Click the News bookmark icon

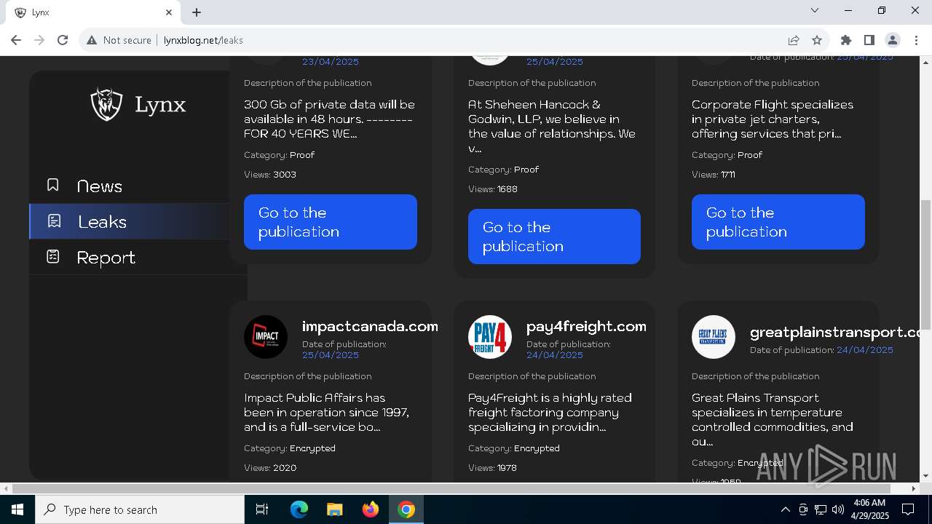click(52, 186)
